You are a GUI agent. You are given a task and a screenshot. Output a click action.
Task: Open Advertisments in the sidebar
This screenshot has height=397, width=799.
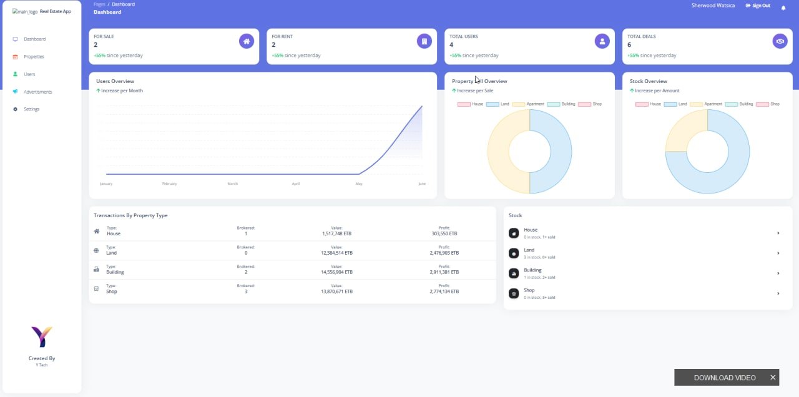(x=37, y=92)
